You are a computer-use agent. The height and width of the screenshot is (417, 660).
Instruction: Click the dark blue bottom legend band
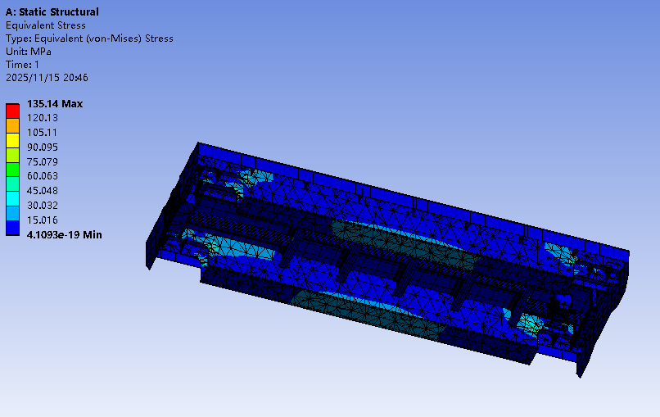click(12, 228)
